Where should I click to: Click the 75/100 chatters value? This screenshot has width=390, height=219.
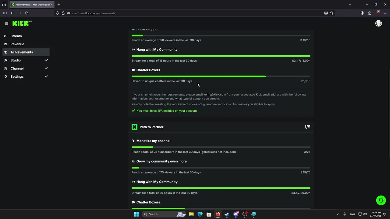[x=306, y=81]
